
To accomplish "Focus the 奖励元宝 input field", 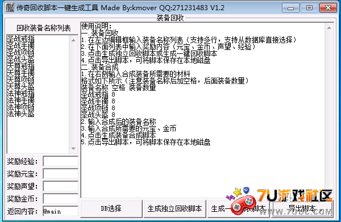I will pos(60,174).
